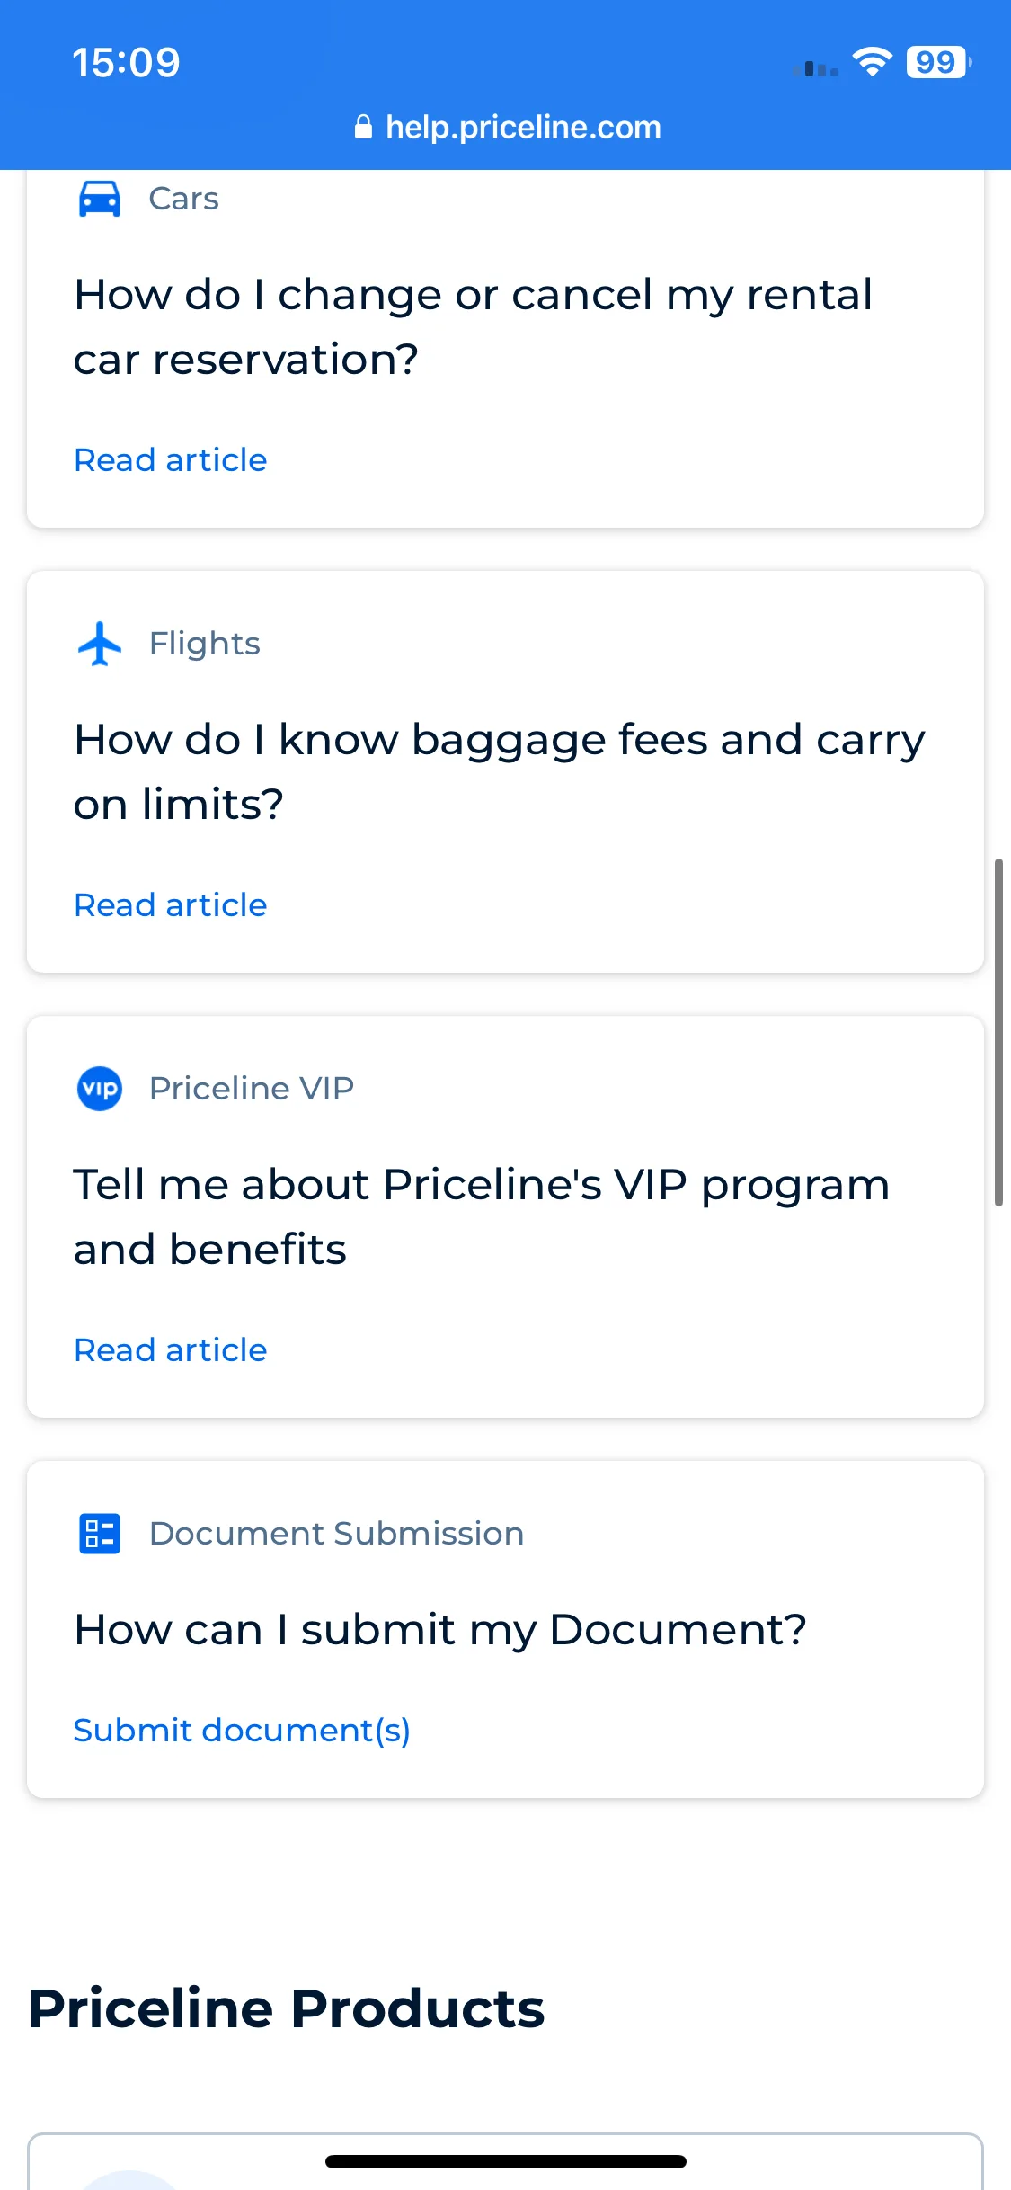Select the Priceline VIP category label
Screen dimensions: 1011x2190
click(252, 1089)
